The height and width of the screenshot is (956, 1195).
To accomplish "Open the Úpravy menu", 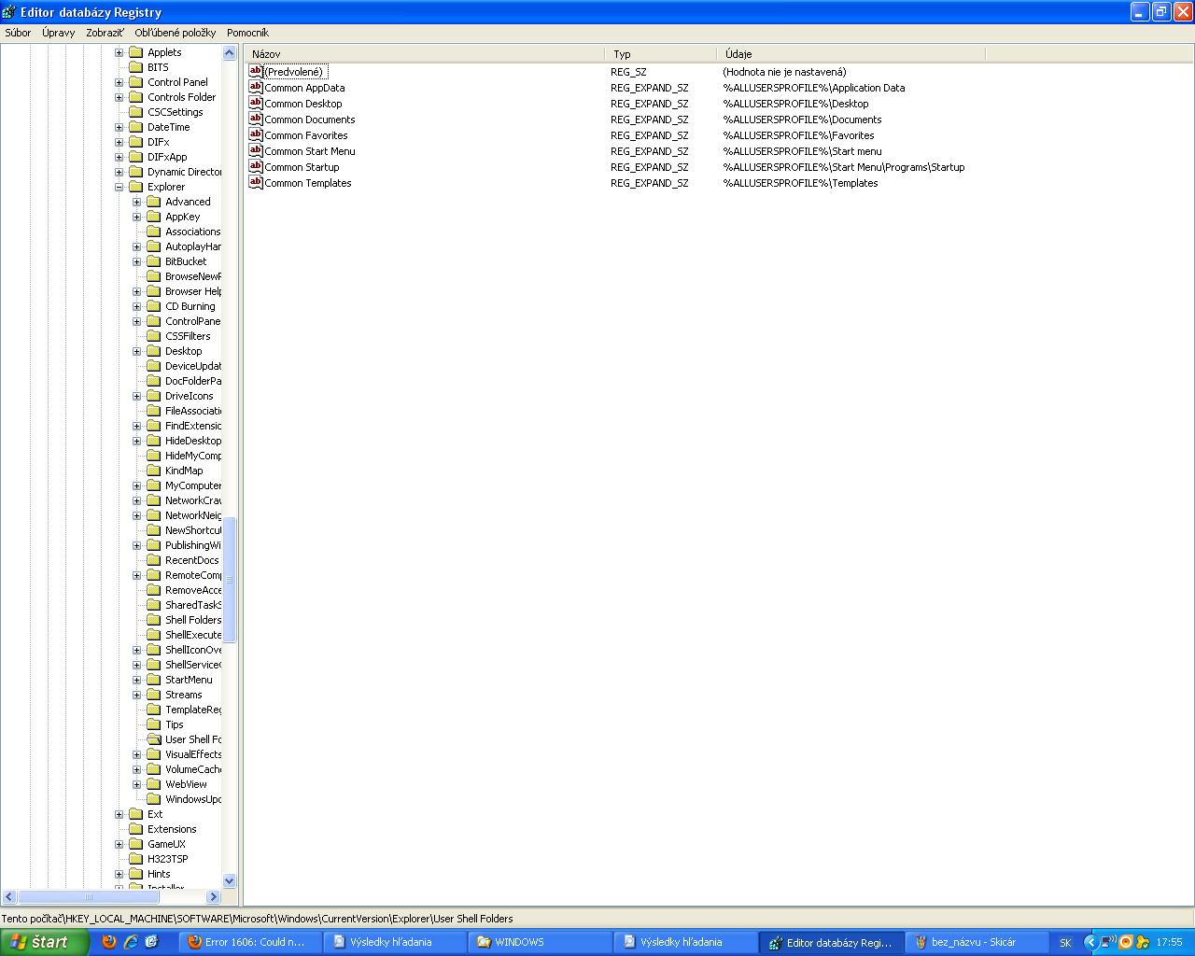I will pyautogui.click(x=58, y=33).
